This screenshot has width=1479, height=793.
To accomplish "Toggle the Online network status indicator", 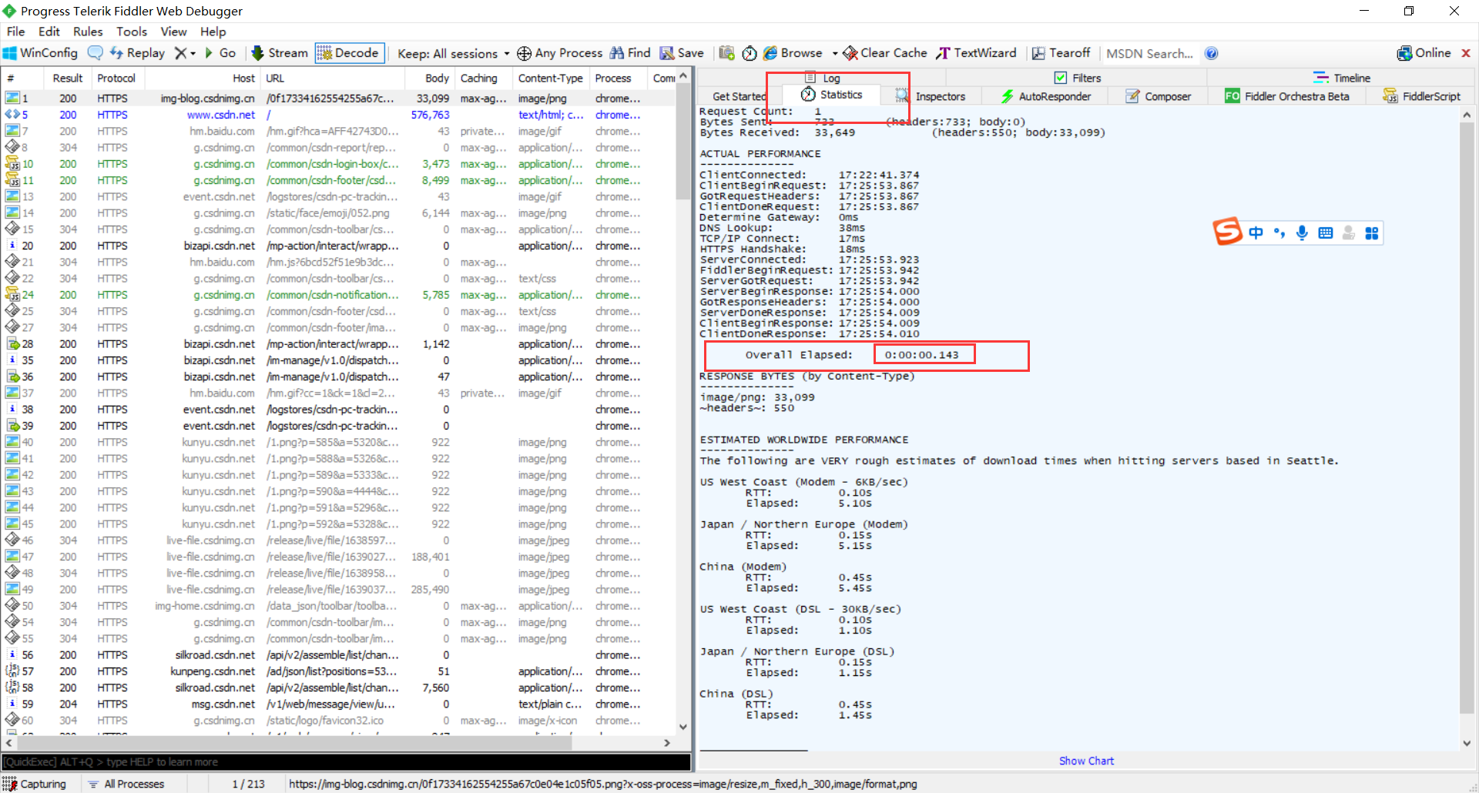I will coord(1424,53).
